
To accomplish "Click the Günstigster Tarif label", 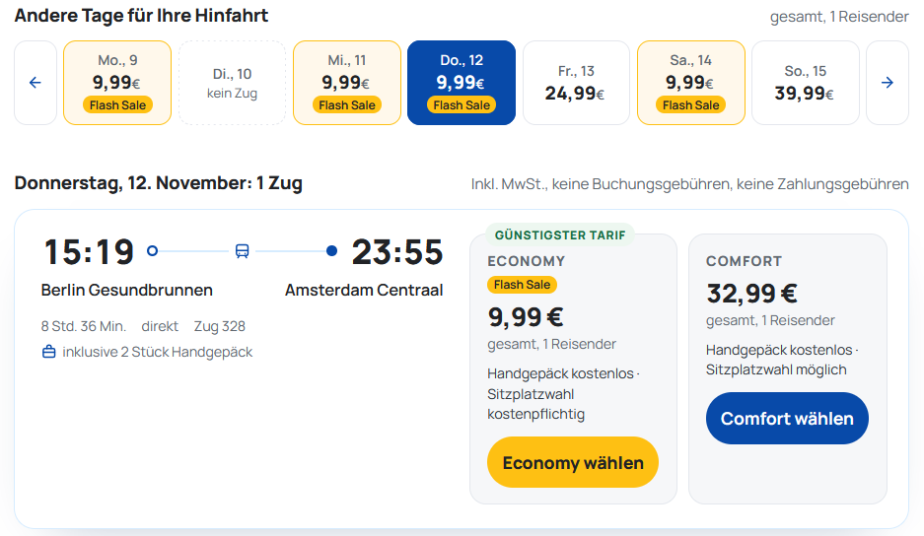I will (560, 235).
